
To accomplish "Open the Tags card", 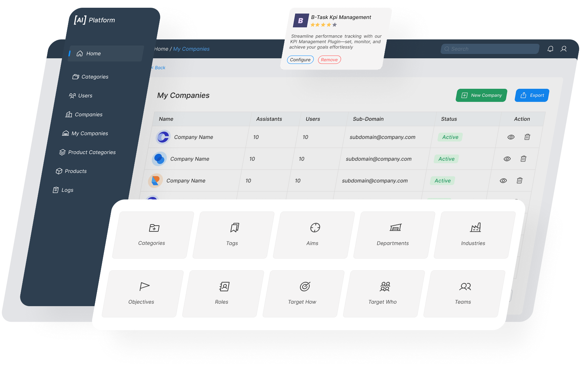I will click(233, 235).
